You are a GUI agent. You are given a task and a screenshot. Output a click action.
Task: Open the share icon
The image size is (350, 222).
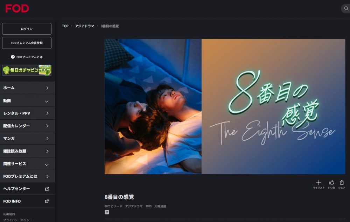[342, 183]
